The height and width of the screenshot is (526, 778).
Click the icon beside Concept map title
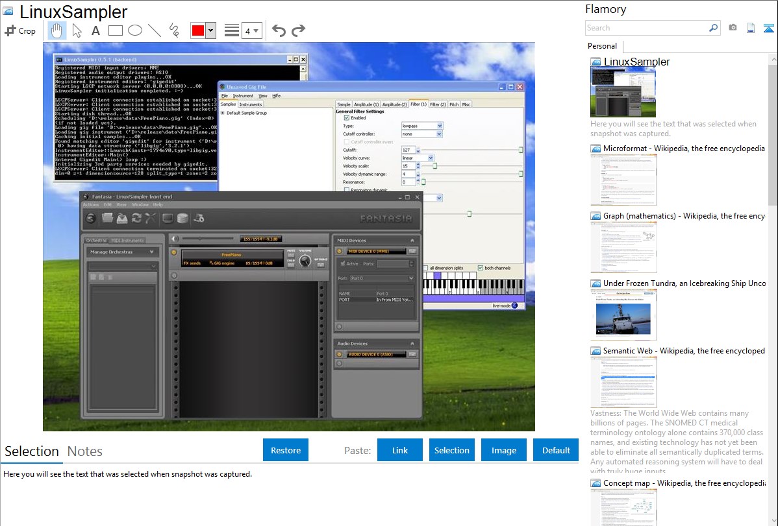596,483
